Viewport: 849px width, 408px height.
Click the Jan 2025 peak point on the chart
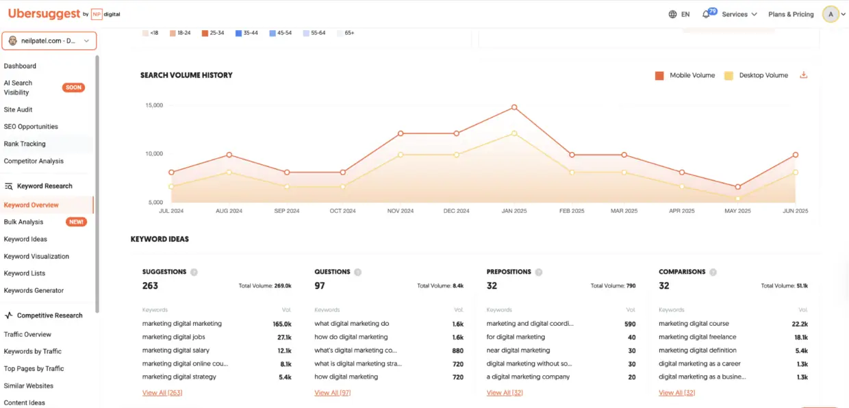point(514,107)
